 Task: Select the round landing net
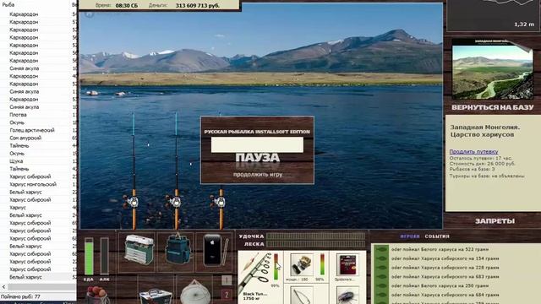pyautogui.click(x=195, y=293)
